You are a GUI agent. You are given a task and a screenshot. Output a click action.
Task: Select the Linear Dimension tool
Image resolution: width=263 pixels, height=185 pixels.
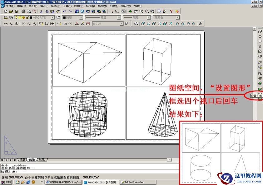coord(6,24)
